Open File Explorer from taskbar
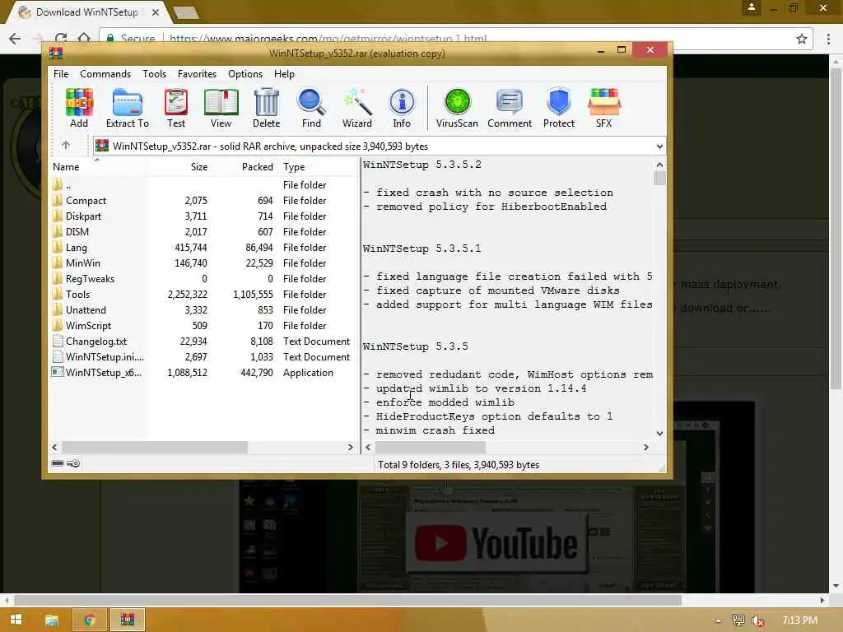Image resolution: width=843 pixels, height=632 pixels. click(x=52, y=620)
